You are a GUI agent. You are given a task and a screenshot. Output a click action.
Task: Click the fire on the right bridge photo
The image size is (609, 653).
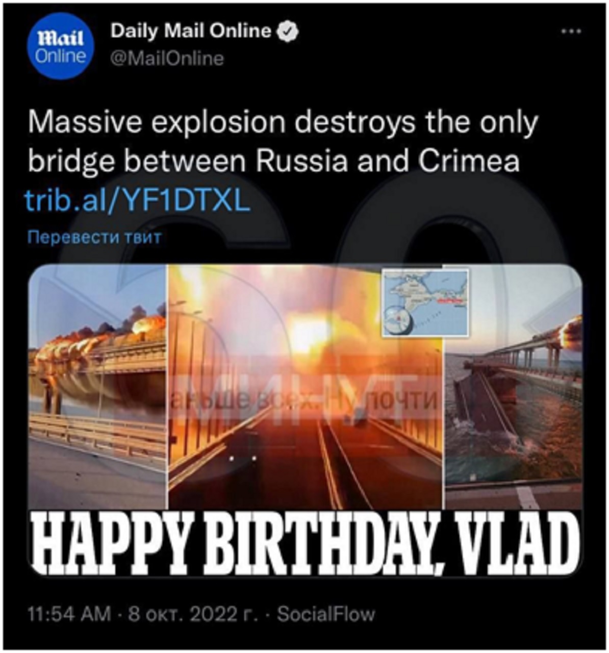tap(569, 333)
